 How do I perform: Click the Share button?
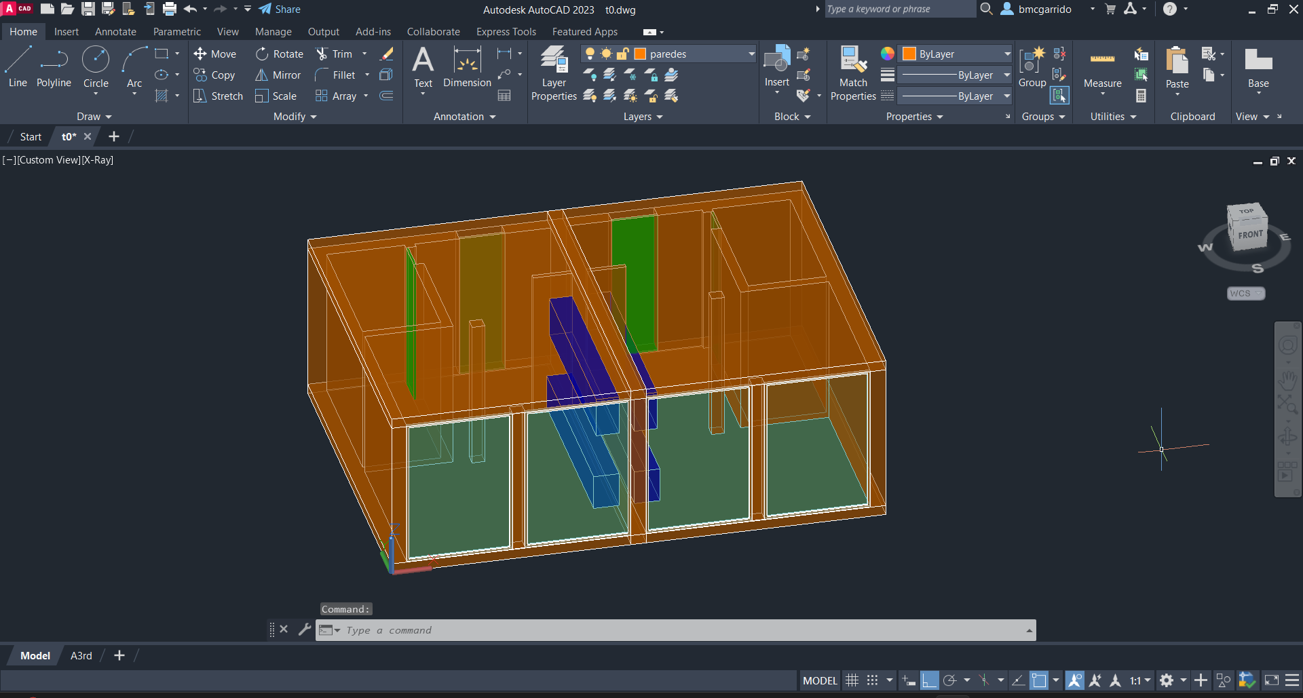pos(280,9)
